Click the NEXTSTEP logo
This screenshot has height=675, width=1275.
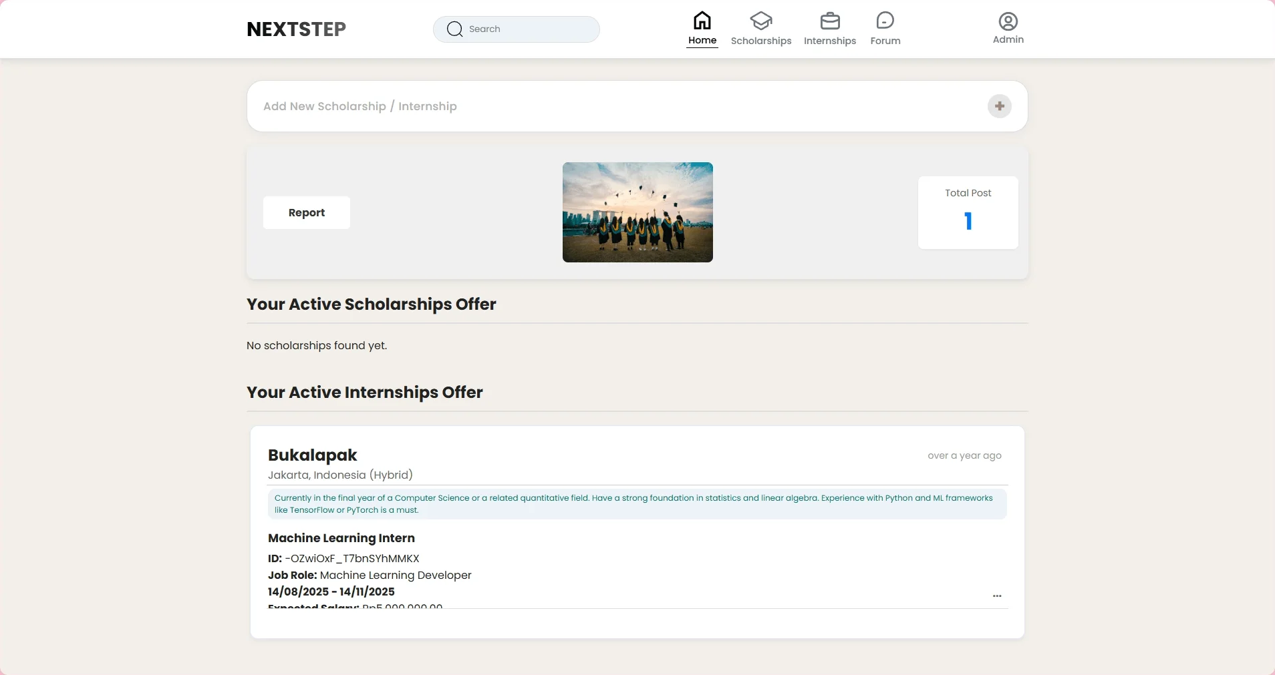pos(296,29)
